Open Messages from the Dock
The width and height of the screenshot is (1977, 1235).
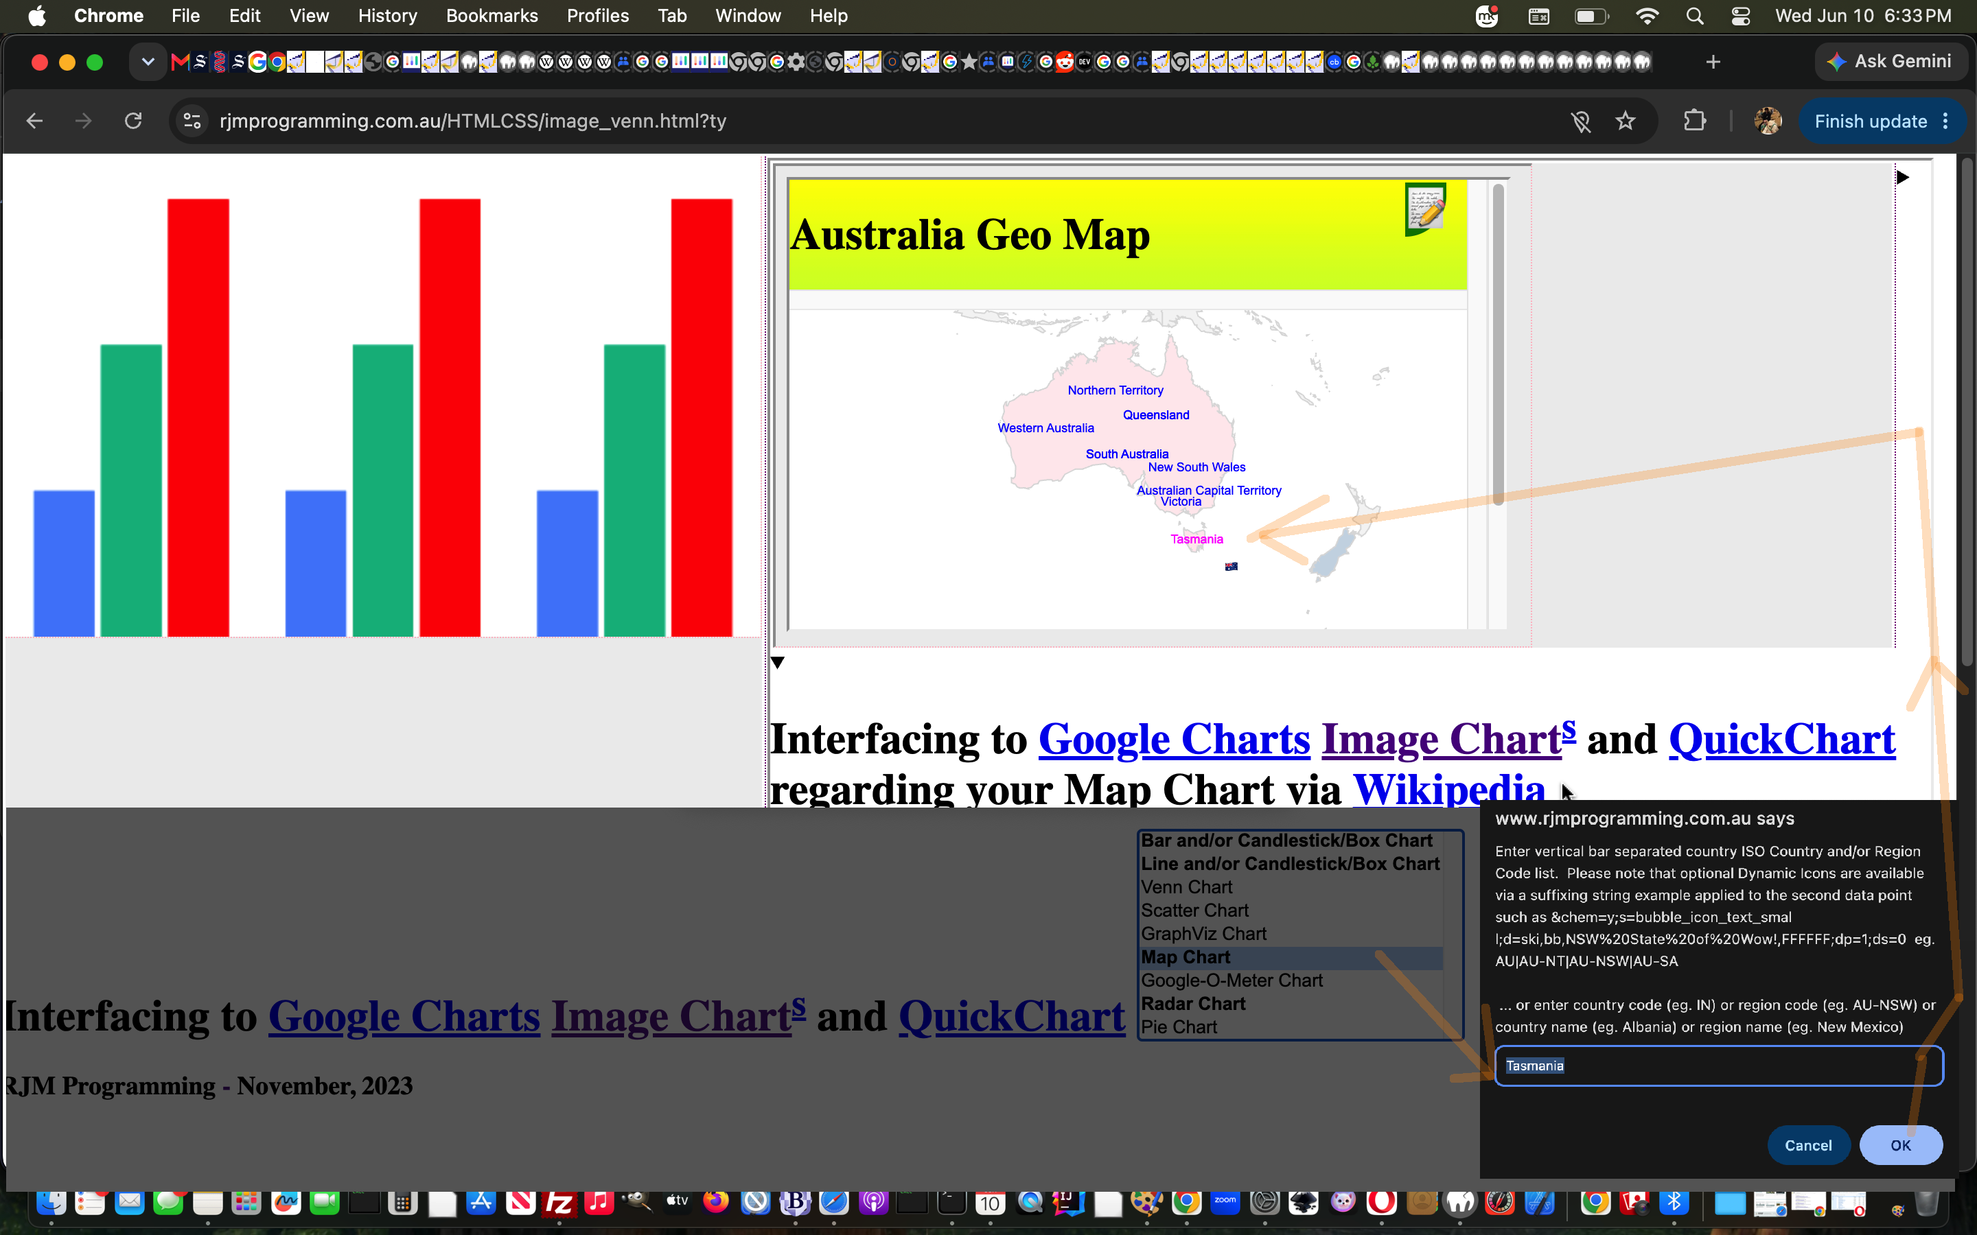click(168, 1201)
